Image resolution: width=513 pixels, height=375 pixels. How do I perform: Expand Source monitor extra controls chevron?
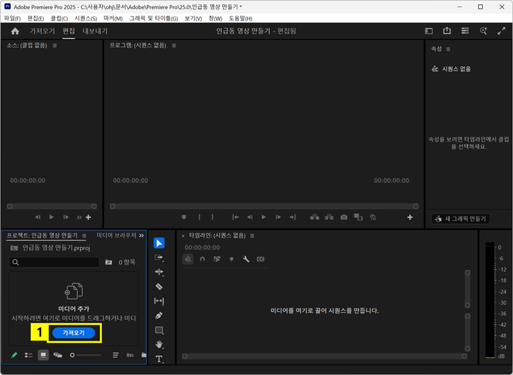(x=79, y=217)
